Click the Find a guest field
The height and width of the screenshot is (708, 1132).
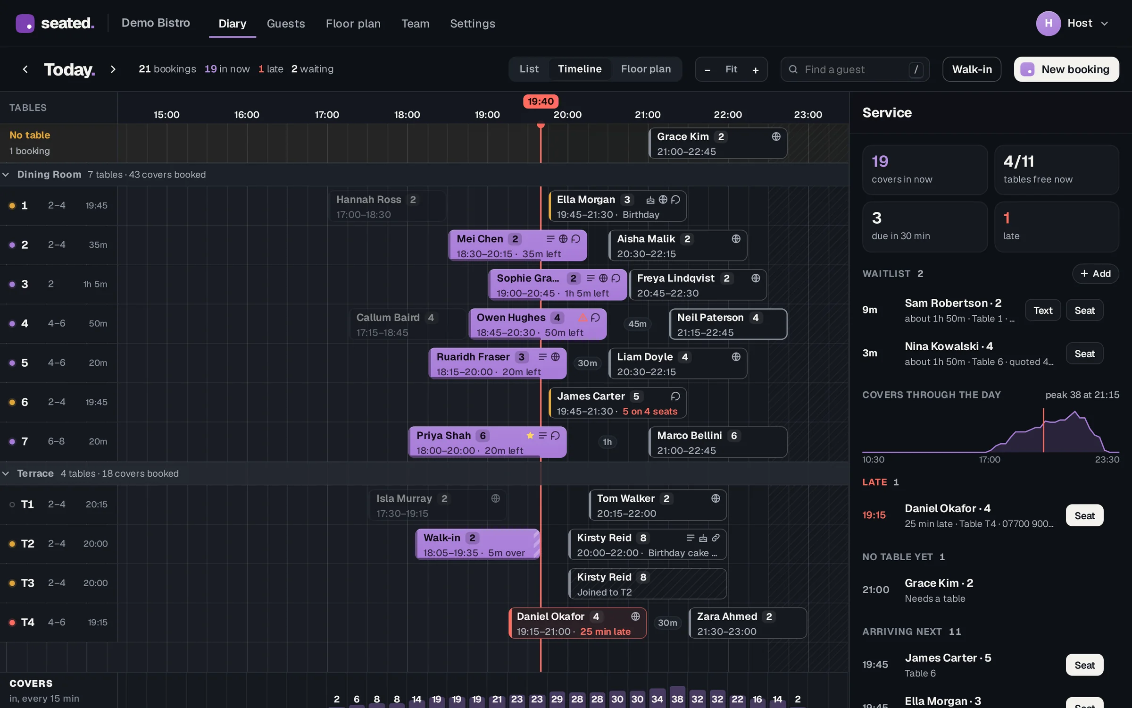point(855,69)
